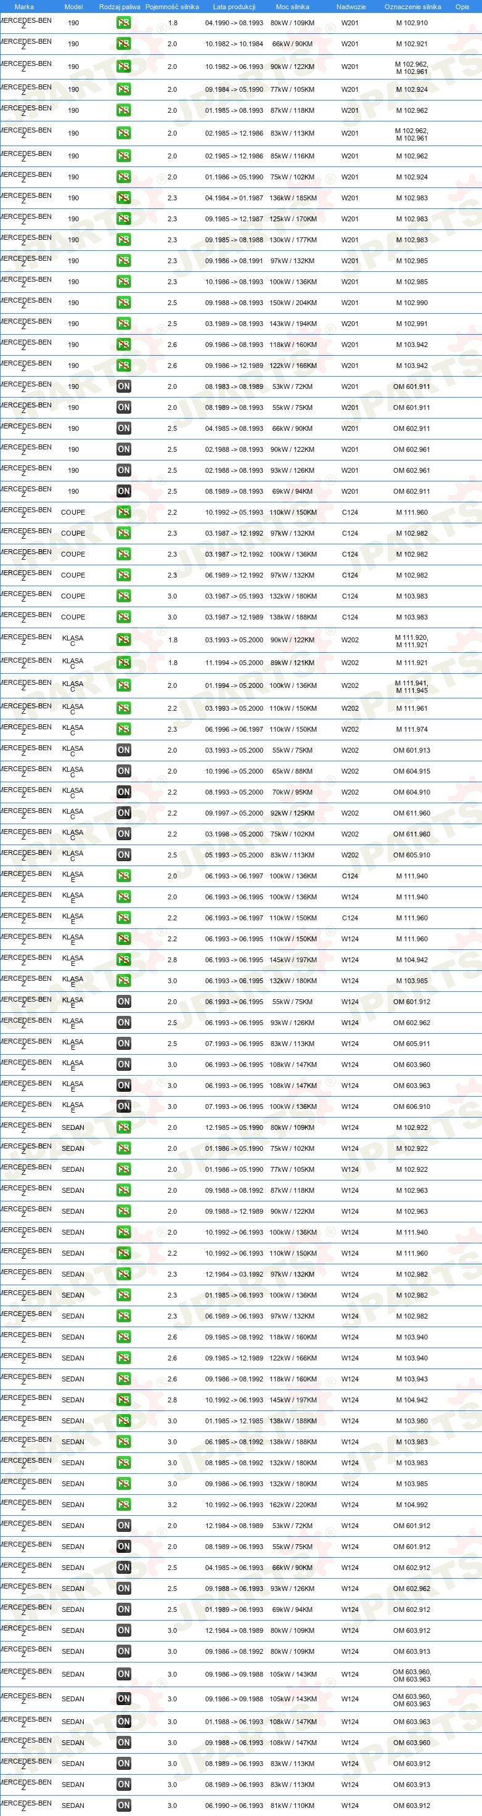Click the ON icon in the 92kW / 125KM row
The width and height of the screenshot is (482, 1816).
[x=123, y=813]
